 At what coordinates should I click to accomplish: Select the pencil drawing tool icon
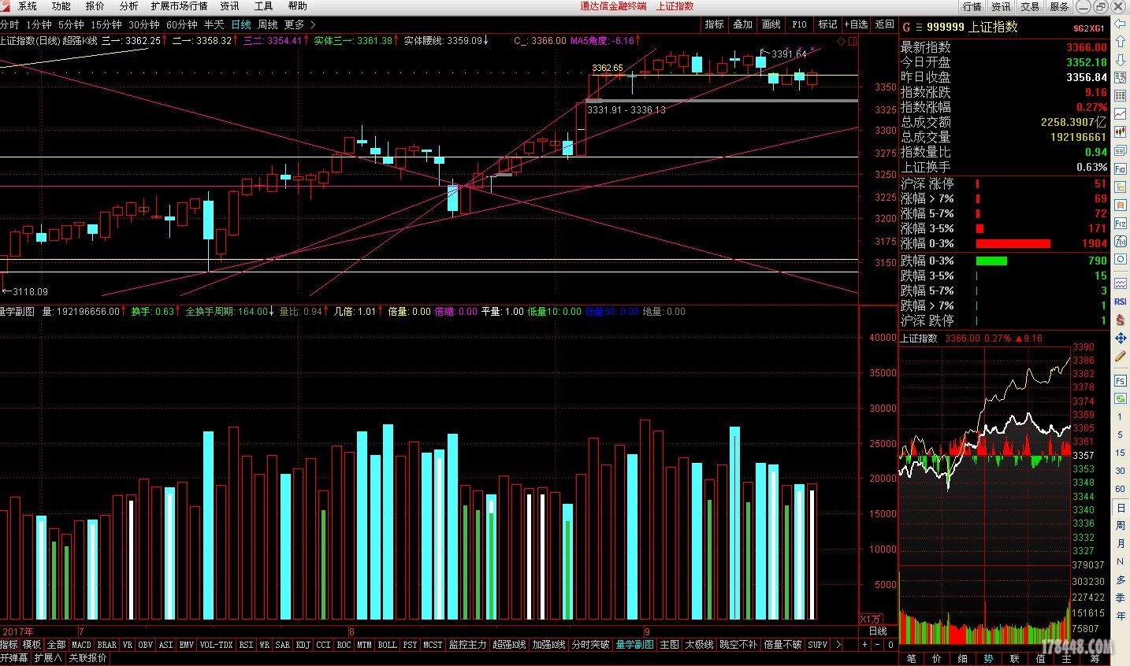[1120, 357]
